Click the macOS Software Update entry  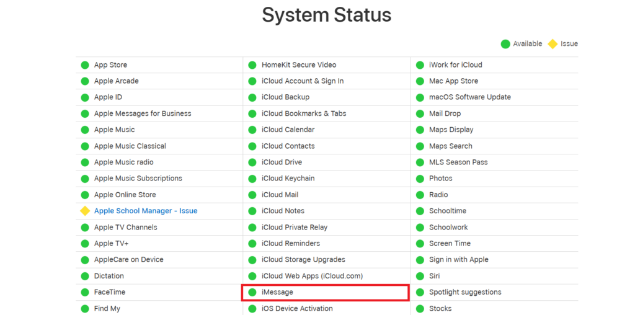pos(470,97)
